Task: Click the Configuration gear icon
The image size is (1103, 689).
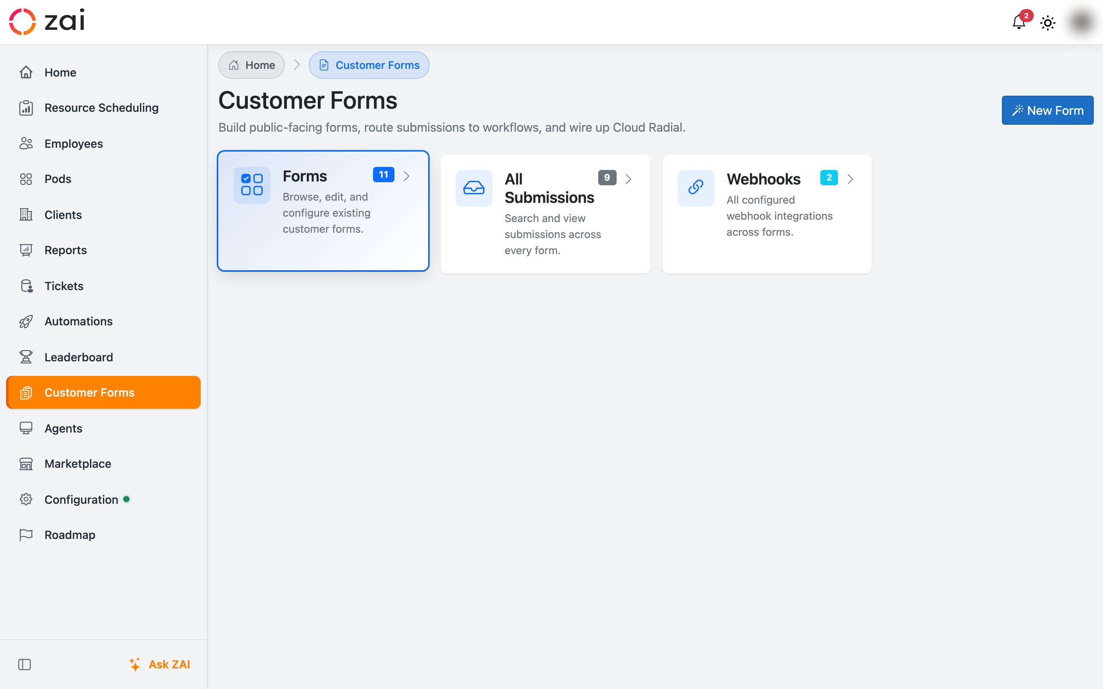Action: 26,499
